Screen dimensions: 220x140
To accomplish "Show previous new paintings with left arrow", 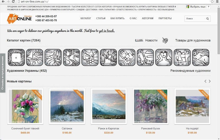I will point(205,81).
